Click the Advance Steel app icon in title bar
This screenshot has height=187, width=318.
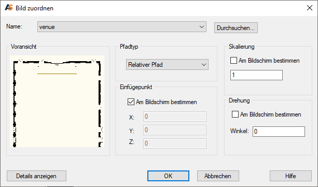click(9, 8)
